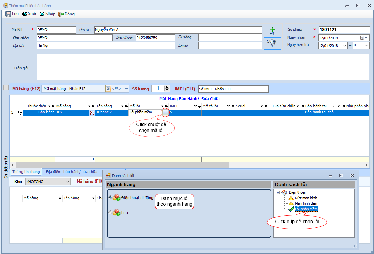Collapse the Điện thoại tree node

click(x=278, y=192)
